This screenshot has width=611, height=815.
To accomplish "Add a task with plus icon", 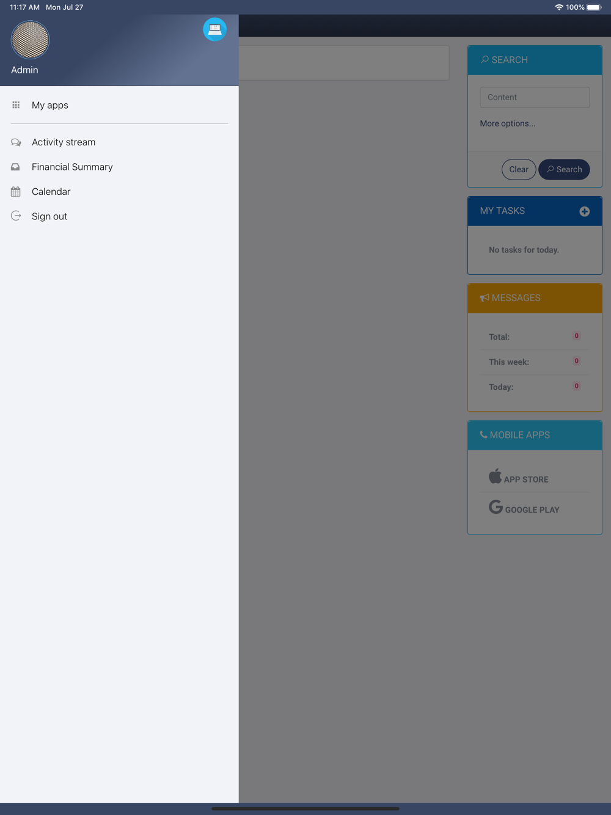I will tap(585, 211).
